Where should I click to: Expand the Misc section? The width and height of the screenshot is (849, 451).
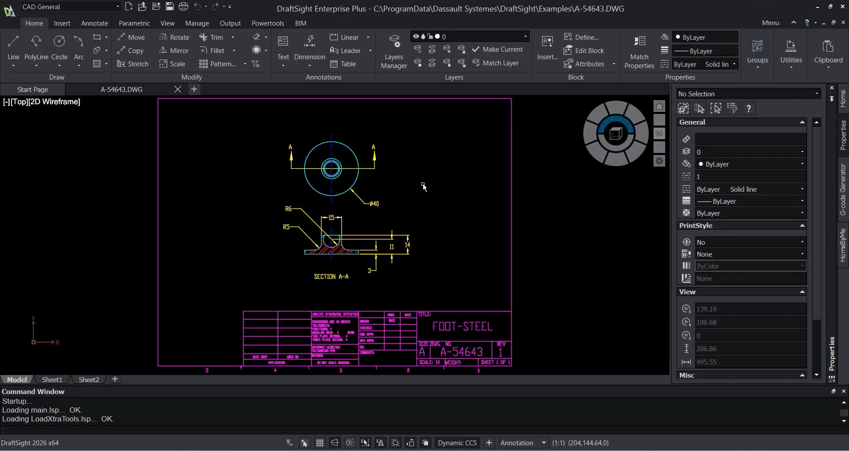tap(802, 375)
